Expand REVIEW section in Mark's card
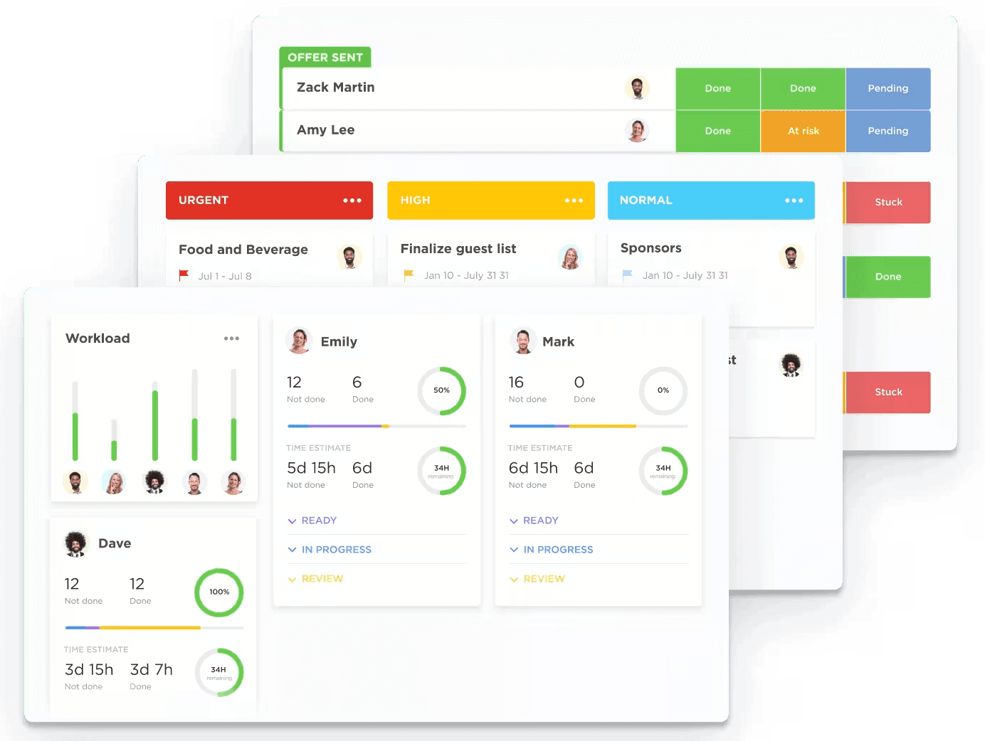985x741 pixels. [537, 579]
